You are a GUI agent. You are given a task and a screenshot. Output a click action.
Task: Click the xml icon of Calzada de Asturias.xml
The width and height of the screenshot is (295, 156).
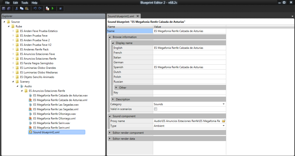30,100
